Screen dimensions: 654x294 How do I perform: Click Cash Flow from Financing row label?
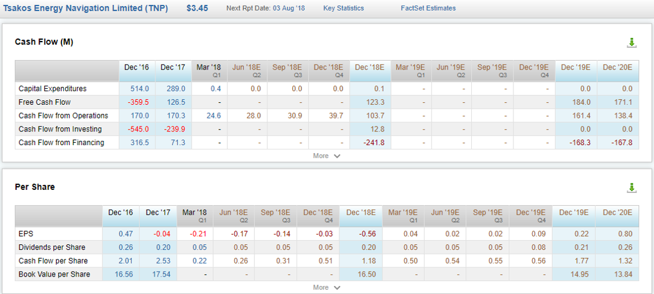click(62, 143)
